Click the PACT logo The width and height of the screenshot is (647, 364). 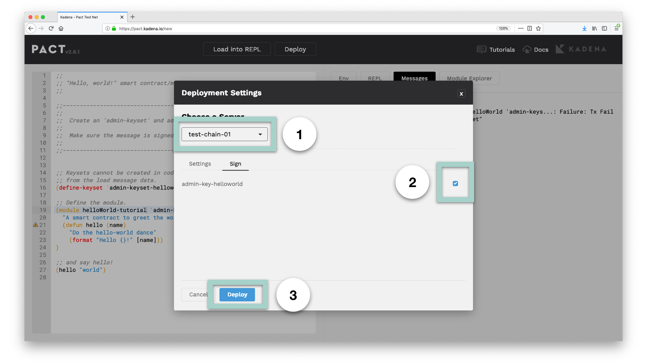pyautogui.click(x=49, y=49)
